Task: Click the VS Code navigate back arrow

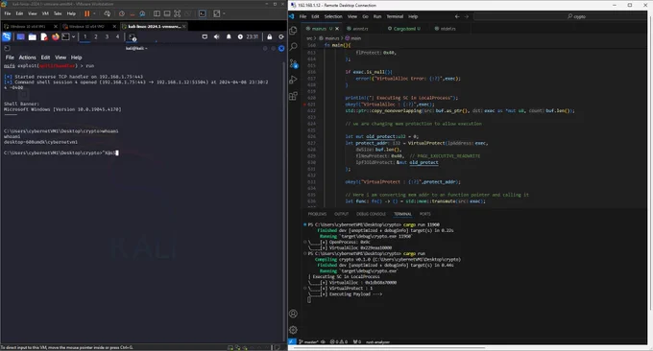Action: (457, 16)
